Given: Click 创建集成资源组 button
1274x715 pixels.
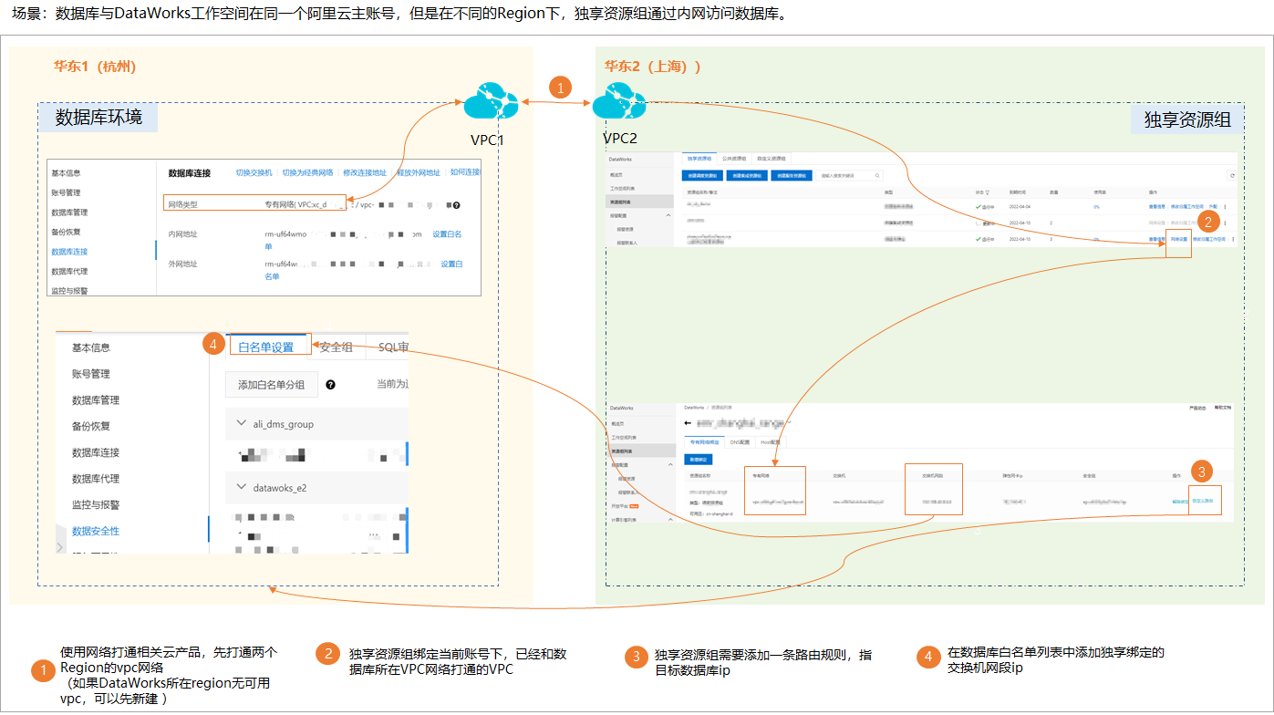Looking at the screenshot, I should point(747,175).
